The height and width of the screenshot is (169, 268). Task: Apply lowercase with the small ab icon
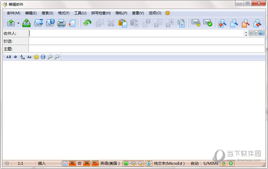15,57
